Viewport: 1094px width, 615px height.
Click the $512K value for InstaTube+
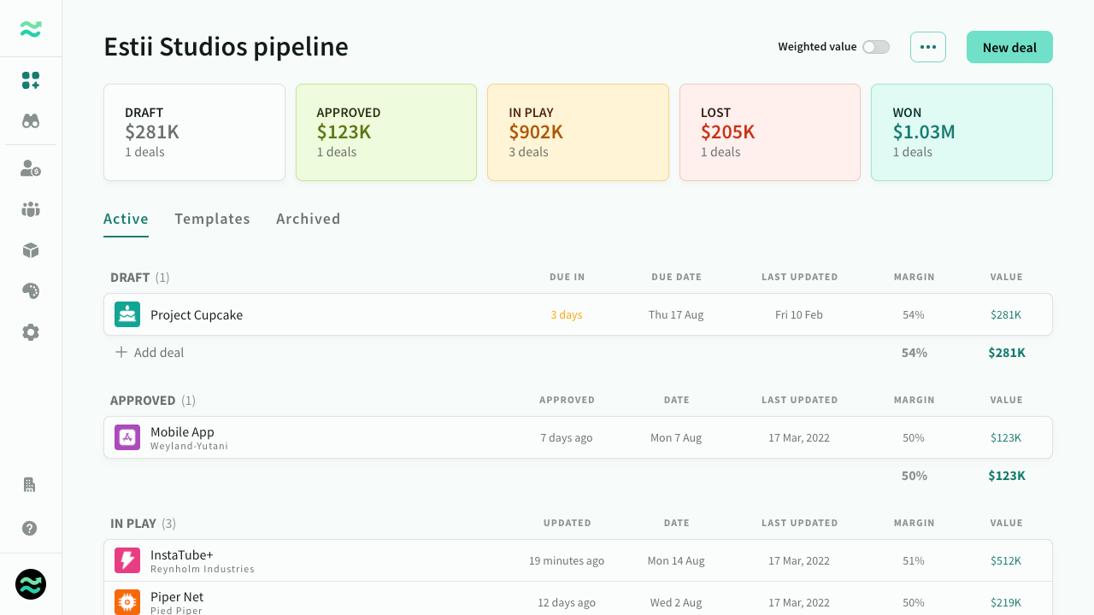pyautogui.click(x=1006, y=560)
